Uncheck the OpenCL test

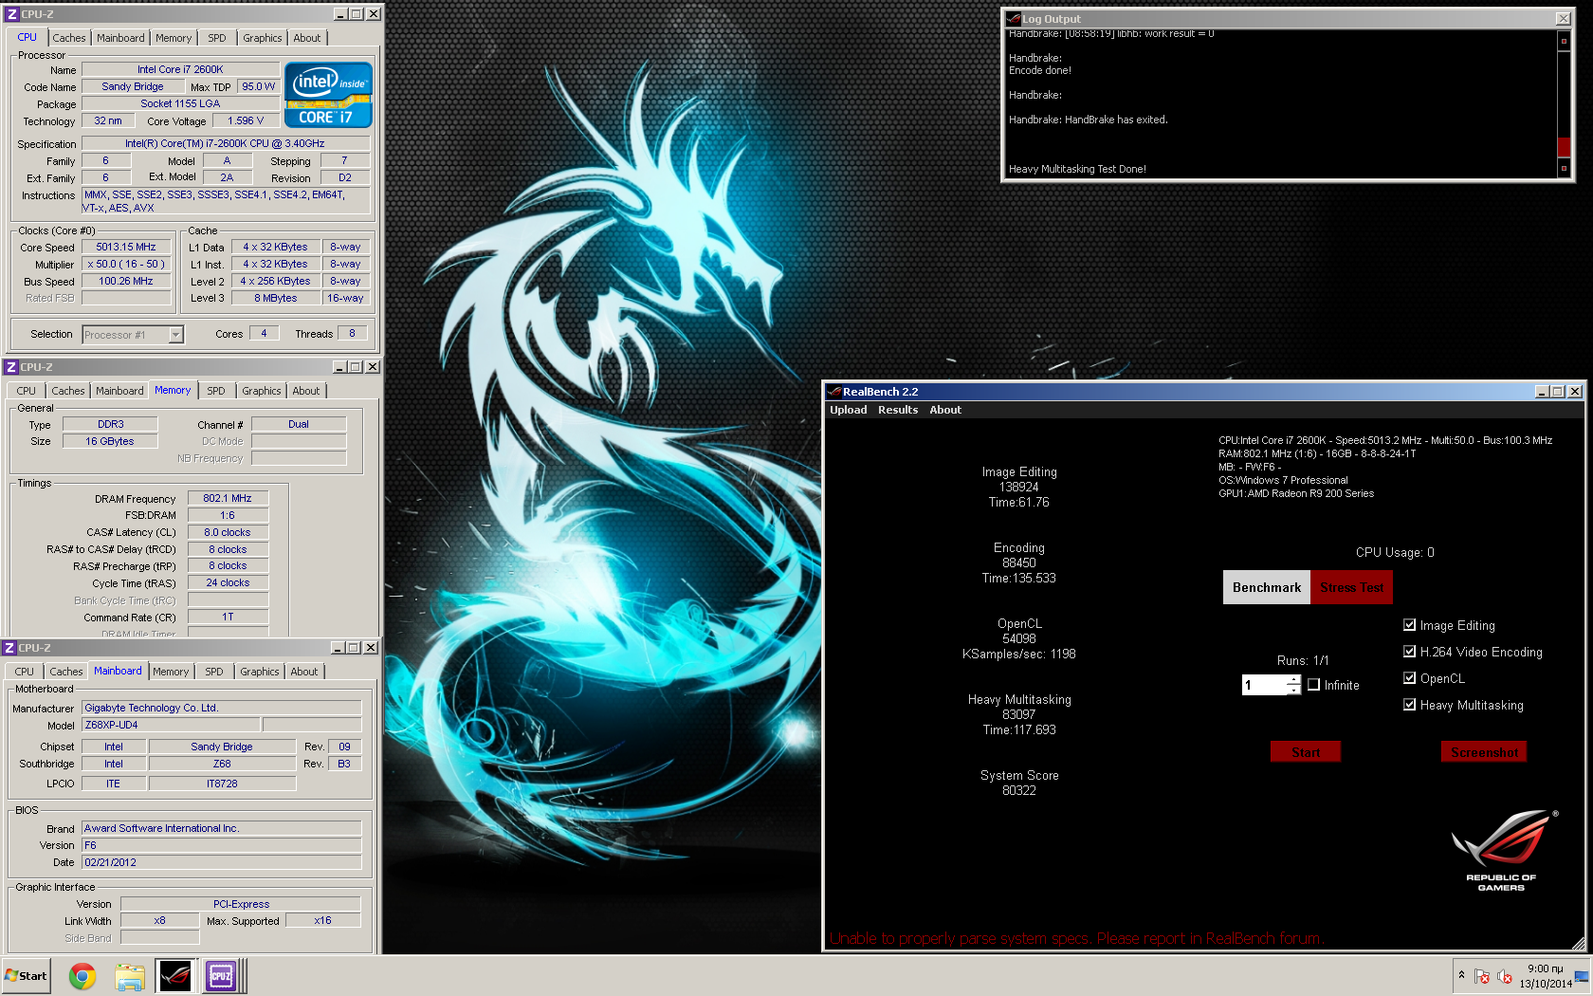[x=1409, y=678]
